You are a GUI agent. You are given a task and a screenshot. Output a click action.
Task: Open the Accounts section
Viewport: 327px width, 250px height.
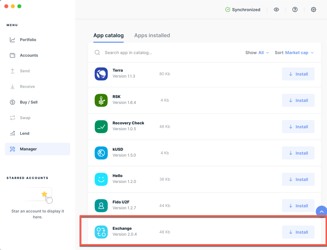(x=38, y=55)
